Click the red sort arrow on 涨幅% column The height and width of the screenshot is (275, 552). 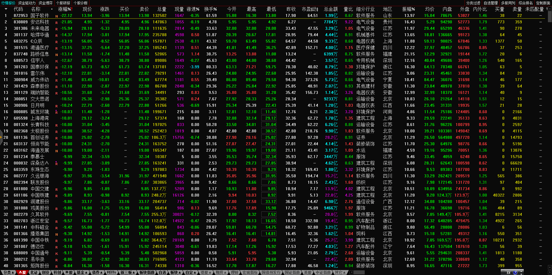click(72, 9)
